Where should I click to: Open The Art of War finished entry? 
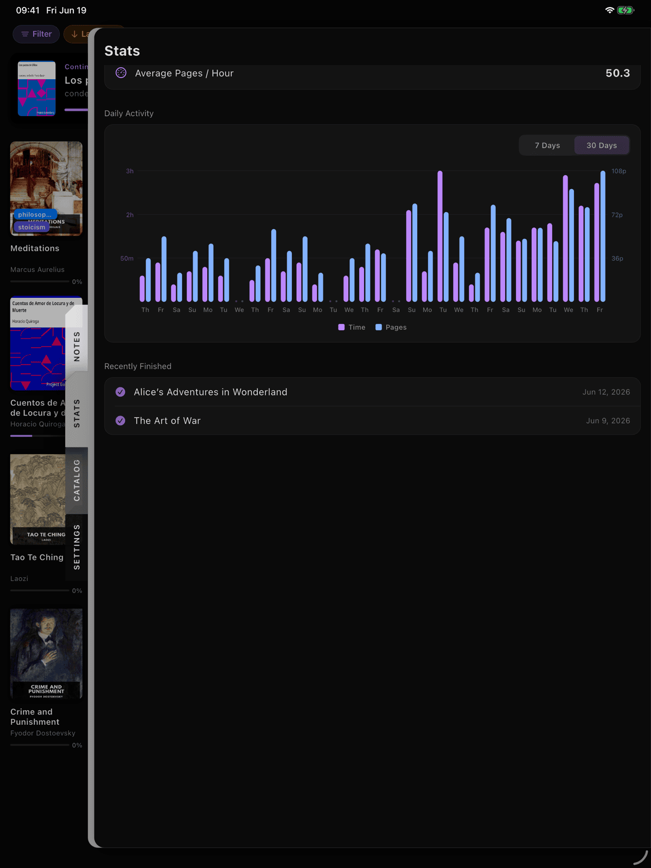click(372, 420)
